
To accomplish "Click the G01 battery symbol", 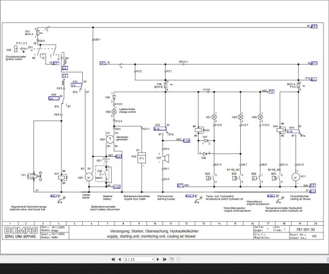I will click(x=106, y=161).
